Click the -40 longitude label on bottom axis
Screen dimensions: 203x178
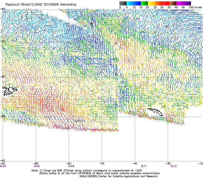(x=135, y=163)
